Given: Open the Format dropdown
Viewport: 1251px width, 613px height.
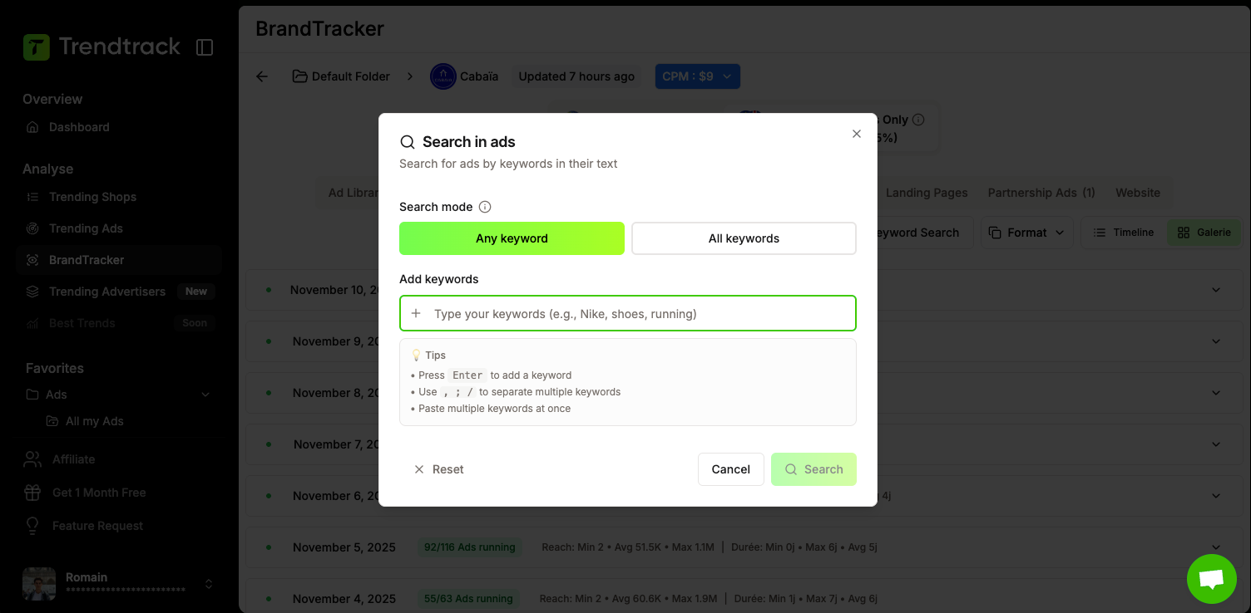Looking at the screenshot, I should click(1026, 233).
